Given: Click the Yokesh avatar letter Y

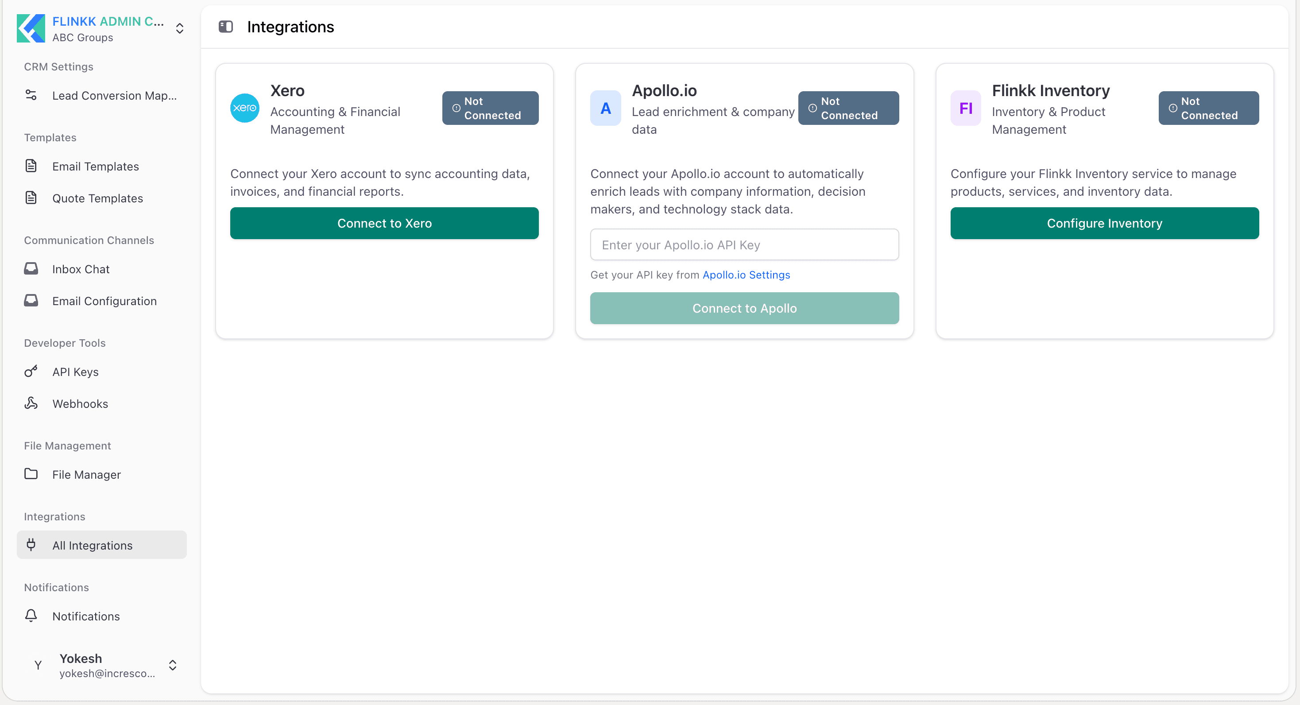Looking at the screenshot, I should [x=38, y=665].
